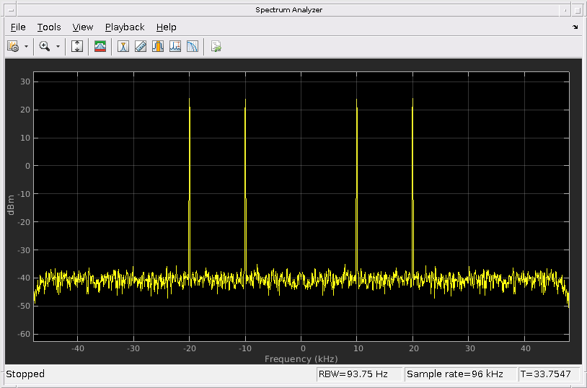
Task: Enable the Peak Finder tool
Action: [x=175, y=46]
